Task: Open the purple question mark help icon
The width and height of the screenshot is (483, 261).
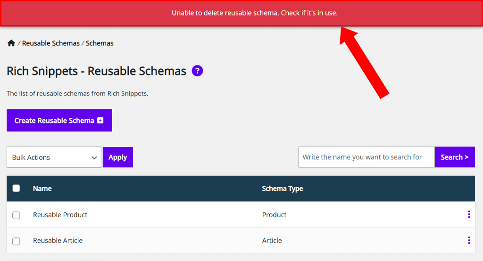Action: [197, 71]
